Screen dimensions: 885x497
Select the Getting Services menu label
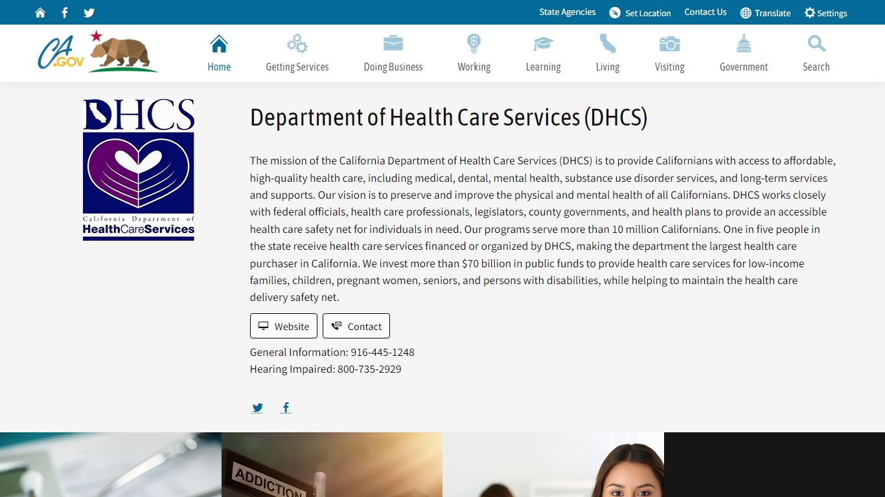pyautogui.click(x=297, y=67)
